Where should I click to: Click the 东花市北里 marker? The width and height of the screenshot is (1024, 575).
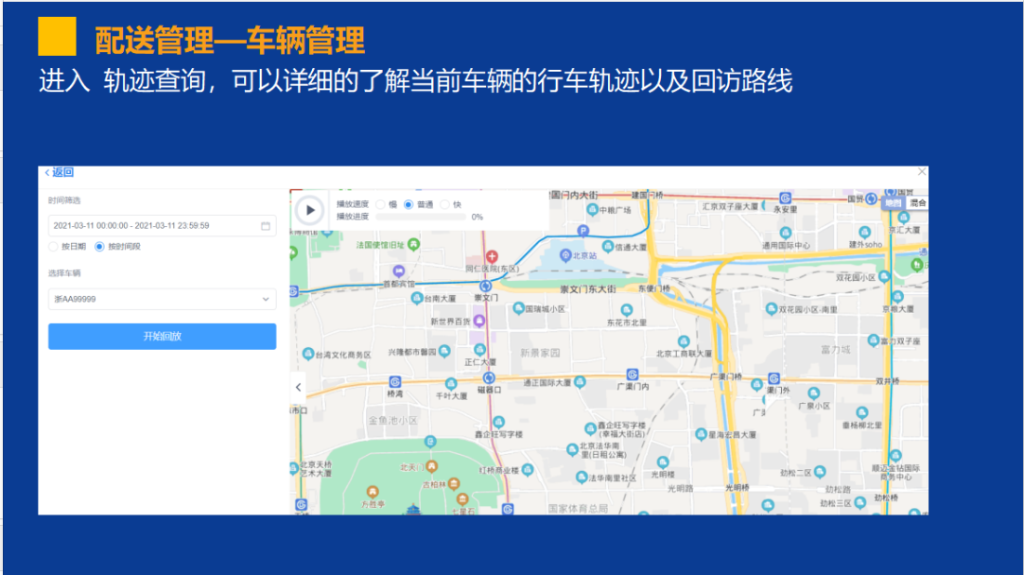[626, 309]
